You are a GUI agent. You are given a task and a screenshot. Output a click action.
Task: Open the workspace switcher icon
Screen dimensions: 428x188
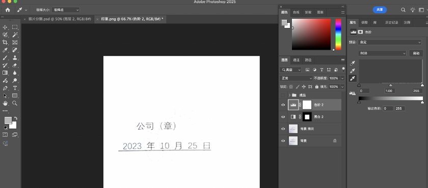tap(421, 10)
